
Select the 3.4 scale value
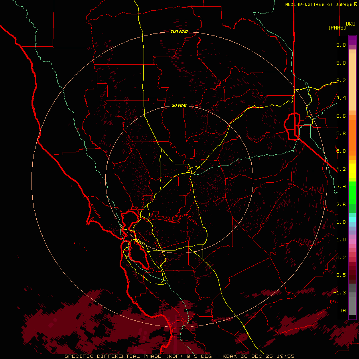point(341,187)
